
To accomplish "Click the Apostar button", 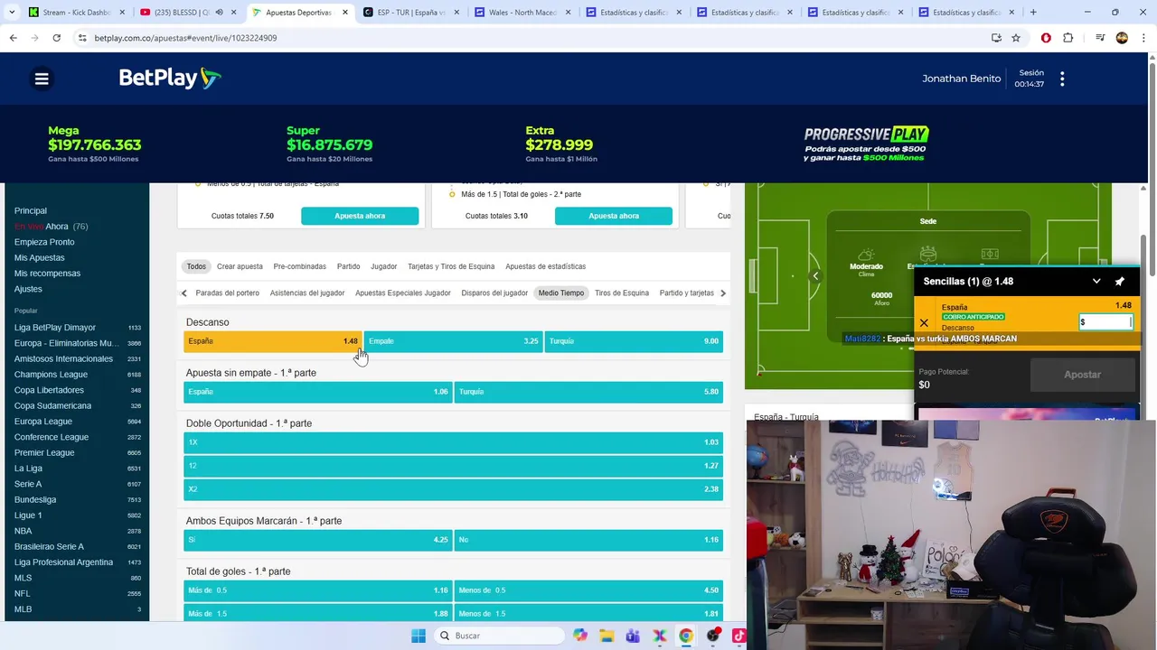I will [1082, 375].
